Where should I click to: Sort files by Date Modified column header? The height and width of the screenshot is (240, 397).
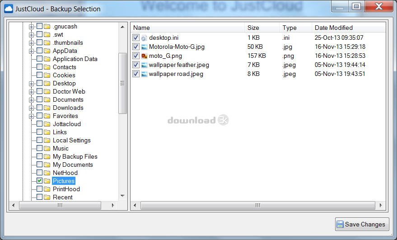(349, 28)
